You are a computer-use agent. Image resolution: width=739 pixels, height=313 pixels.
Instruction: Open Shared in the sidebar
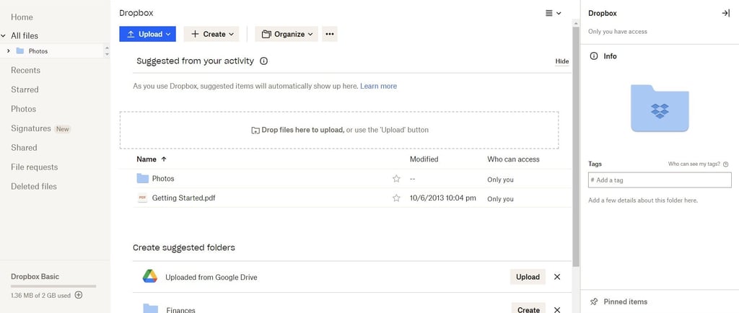pyautogui.click(x=24, y=148)
